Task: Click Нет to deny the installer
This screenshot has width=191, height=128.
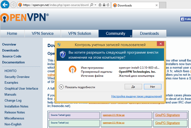Action: click(153, 87)
